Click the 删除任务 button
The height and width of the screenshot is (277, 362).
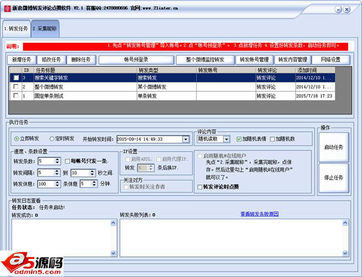click(81, 60)
